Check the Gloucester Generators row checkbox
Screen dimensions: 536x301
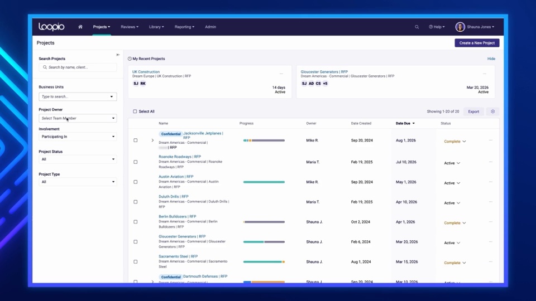(136, 241)
